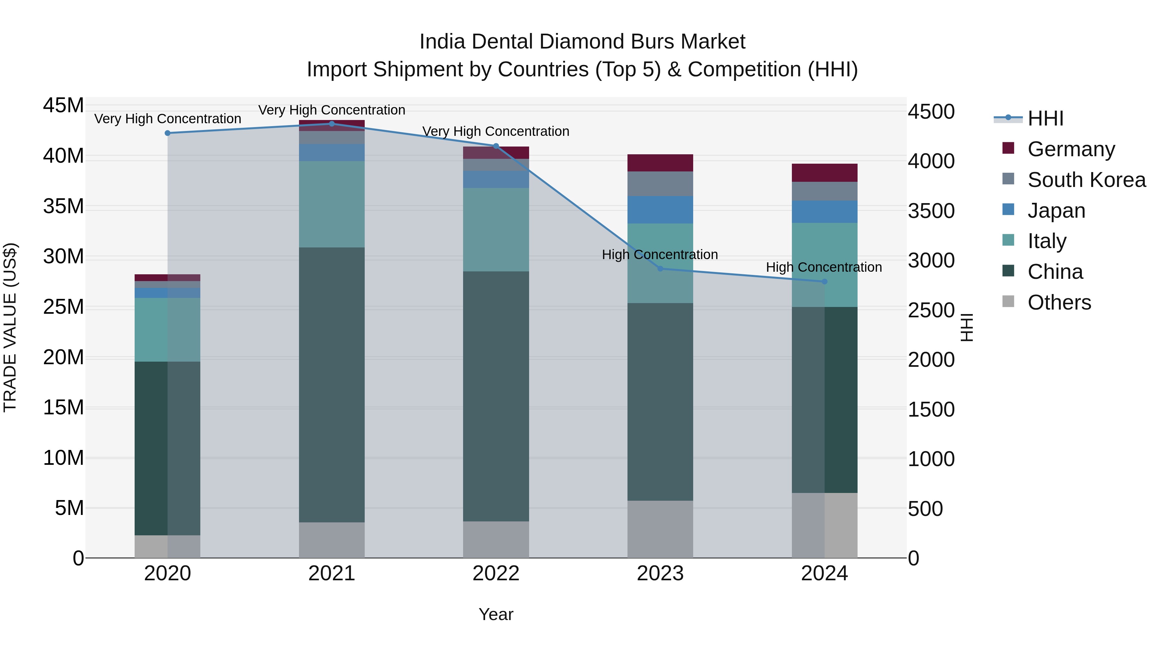Click the Germany segment of 2023 bar
Viewport: 1165px width, 655px height.
pyautogui.click(x=660, y=163)
